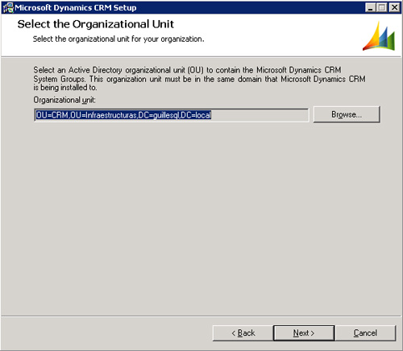Place cursor in blank space after DC=local
403x351 pixels.
258,115
